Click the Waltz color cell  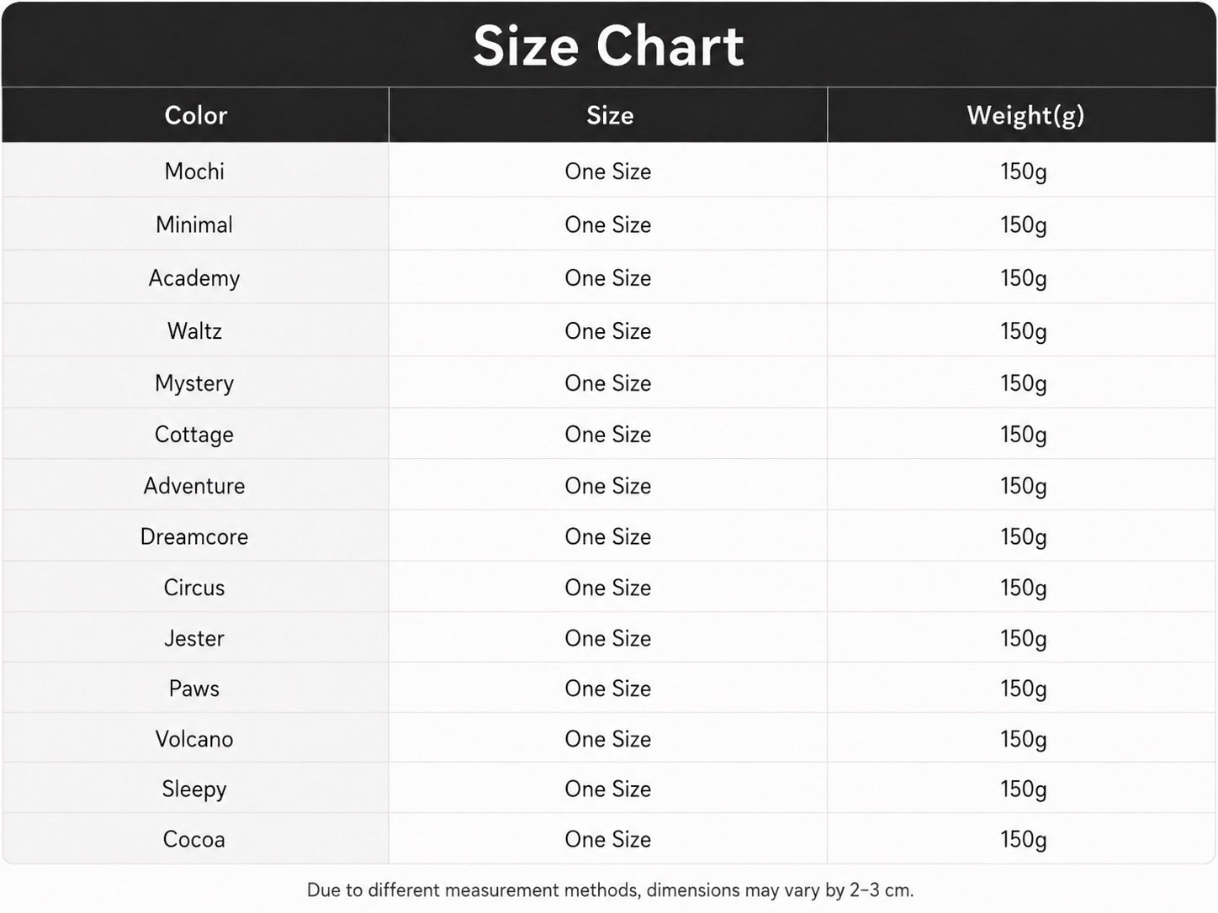pyautogui.click(x=194, y=331)
